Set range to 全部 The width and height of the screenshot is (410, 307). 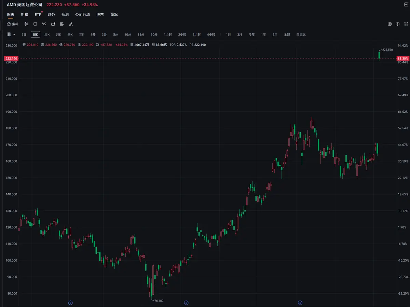coord(287,34)
